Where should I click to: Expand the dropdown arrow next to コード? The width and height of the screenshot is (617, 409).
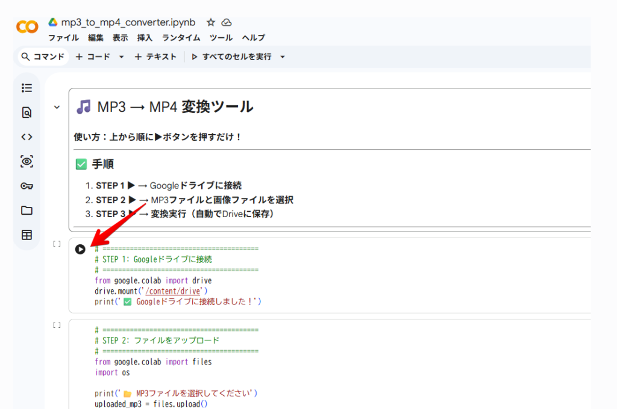coord(122,57)
